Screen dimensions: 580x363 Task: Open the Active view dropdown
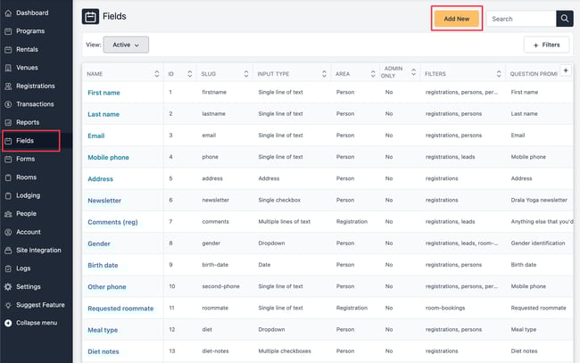(126, 45)
